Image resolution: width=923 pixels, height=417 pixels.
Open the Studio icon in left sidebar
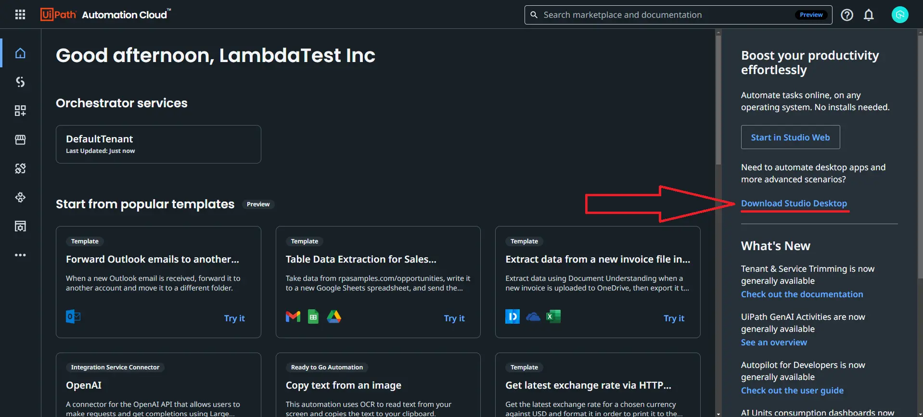pyautogui.click(x=20, y=82)
